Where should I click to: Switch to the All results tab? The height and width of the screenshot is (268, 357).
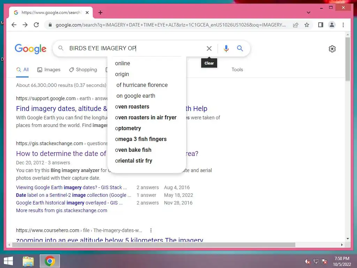(22, 70)
